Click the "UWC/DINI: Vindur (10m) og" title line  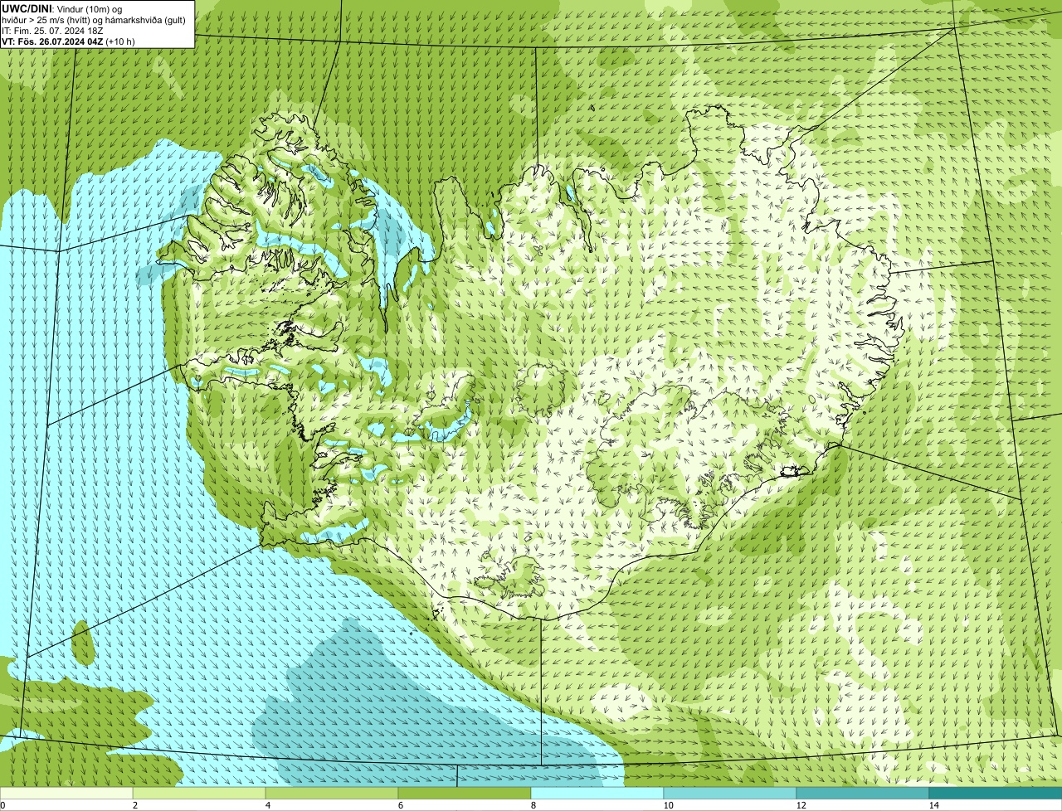pyautogui.click(x=62, y=8)
